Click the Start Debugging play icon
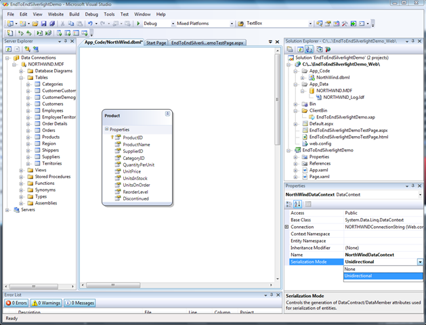Screen dimensions: 426x325 click(x=138, y=23)
